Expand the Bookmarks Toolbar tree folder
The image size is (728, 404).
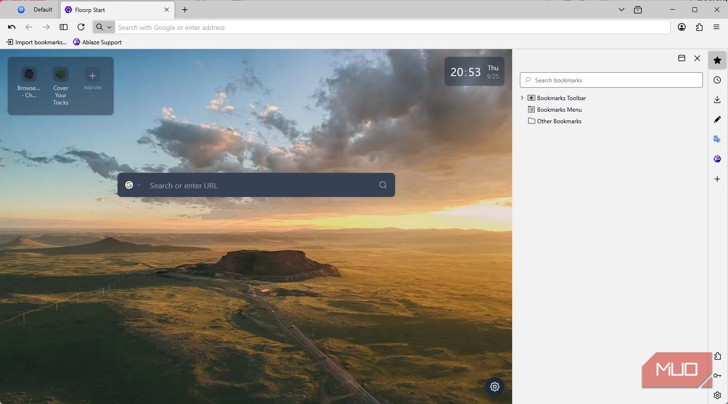pos(522,98)
